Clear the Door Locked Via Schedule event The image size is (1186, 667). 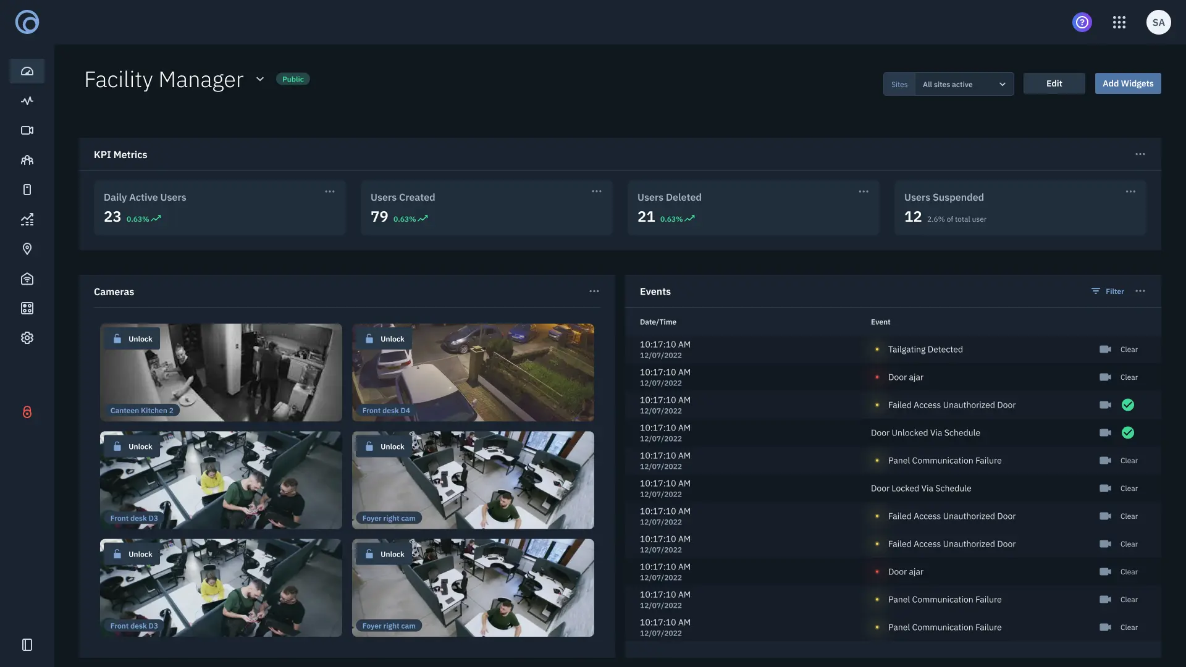tap(1129, 489)
